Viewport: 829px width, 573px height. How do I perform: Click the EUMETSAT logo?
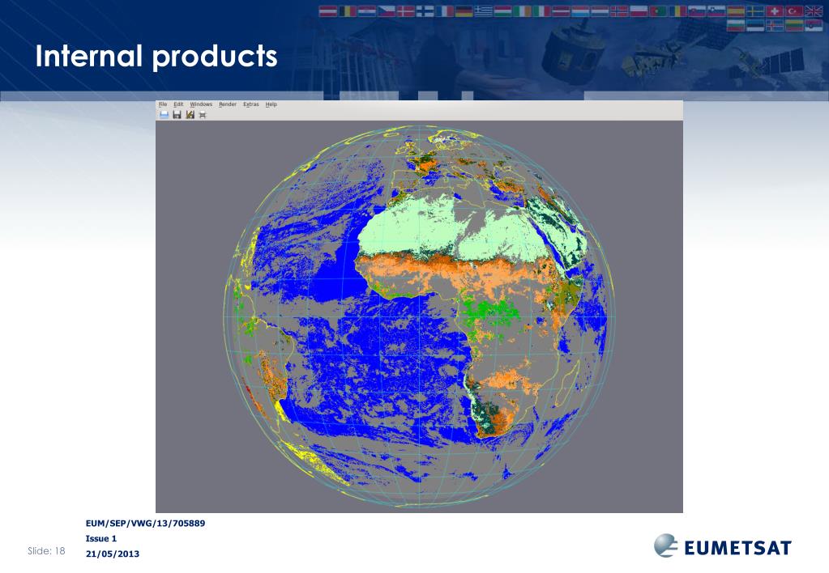(x=723, y=546)
